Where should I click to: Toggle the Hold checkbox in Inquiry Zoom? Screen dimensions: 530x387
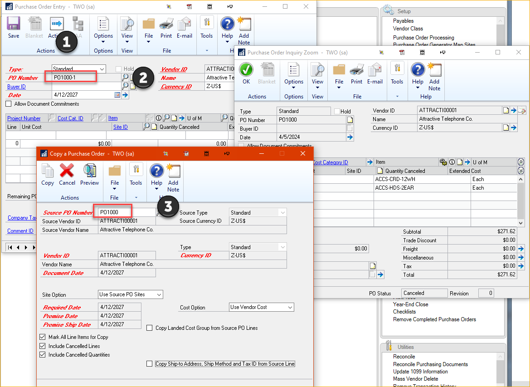[337, 111]
